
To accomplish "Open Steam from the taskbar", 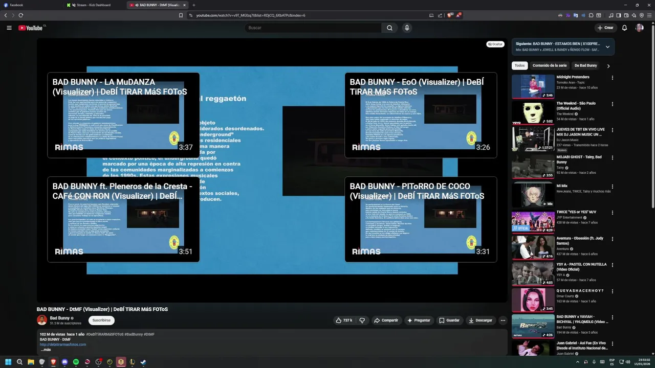I will (x=143, y=362).
